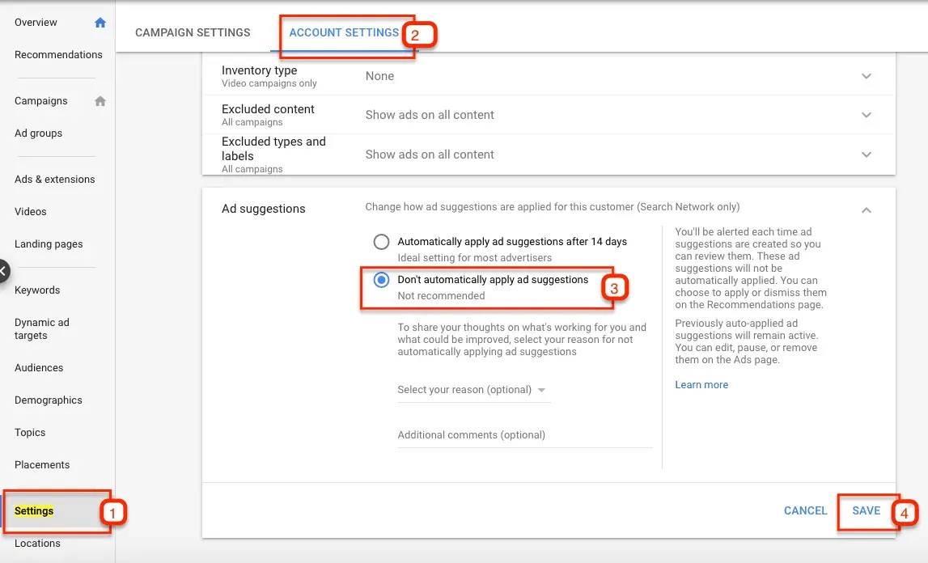Navigate to Audiences
Viewport: 928px width, 563px height.
38,367
